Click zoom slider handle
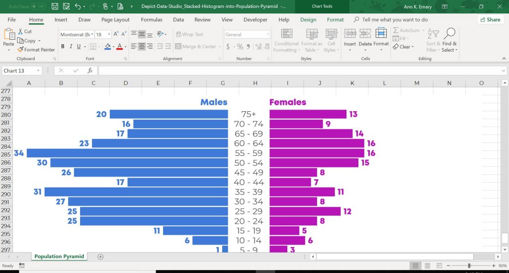 click(469, 266)
